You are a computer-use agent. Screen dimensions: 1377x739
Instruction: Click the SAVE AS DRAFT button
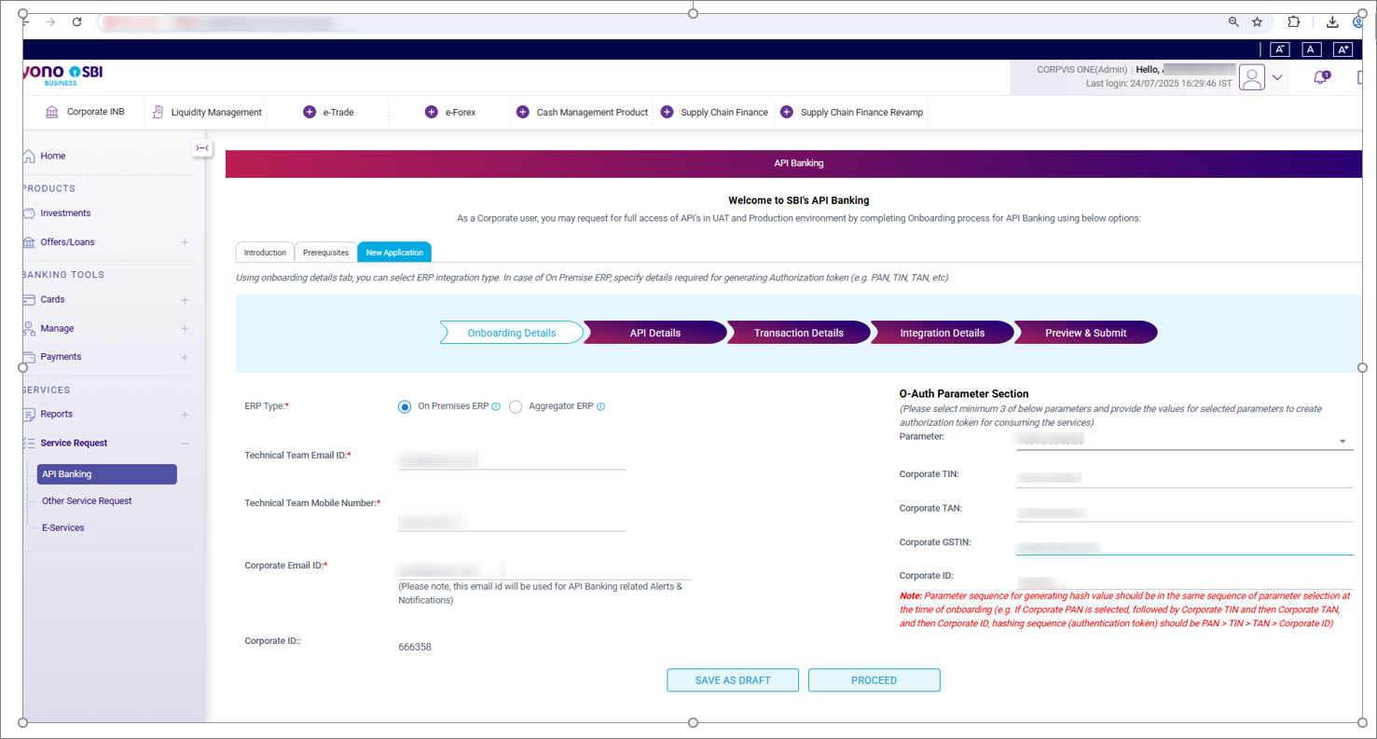point(733,680)
